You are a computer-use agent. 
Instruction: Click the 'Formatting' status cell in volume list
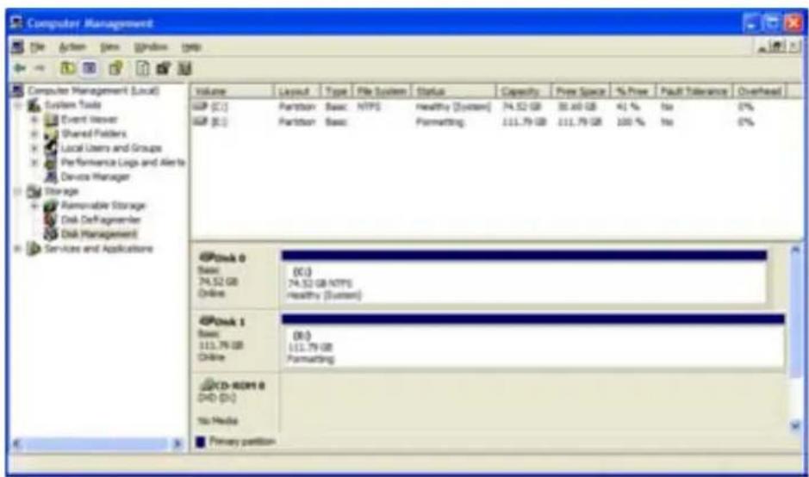click(x=440, y=121)
